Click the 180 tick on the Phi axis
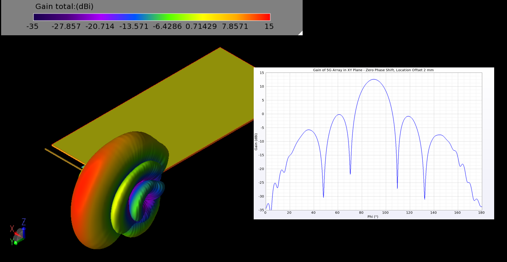 pos(481,213)
